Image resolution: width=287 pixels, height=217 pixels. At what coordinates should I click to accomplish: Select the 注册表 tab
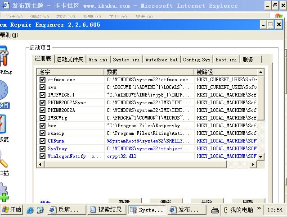click(43, 59)
